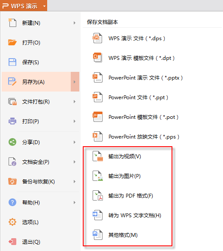Click the Export as PDF file icon
This screenshot has height=251, width=223.
click(x=98, y=195)
